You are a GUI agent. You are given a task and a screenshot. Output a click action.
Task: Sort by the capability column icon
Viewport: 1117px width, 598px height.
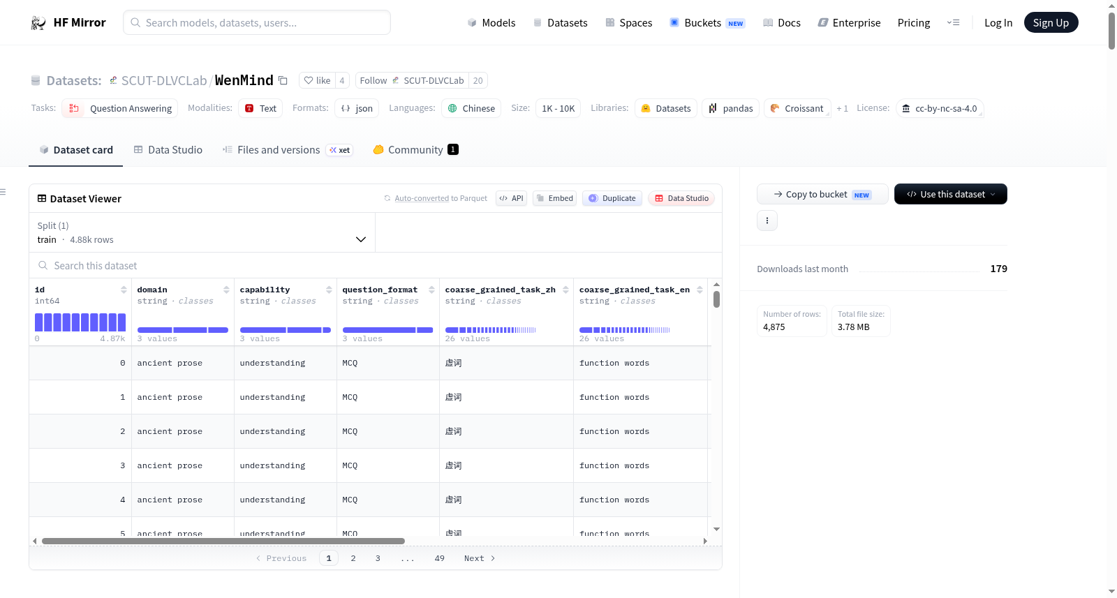coord(329,290)
